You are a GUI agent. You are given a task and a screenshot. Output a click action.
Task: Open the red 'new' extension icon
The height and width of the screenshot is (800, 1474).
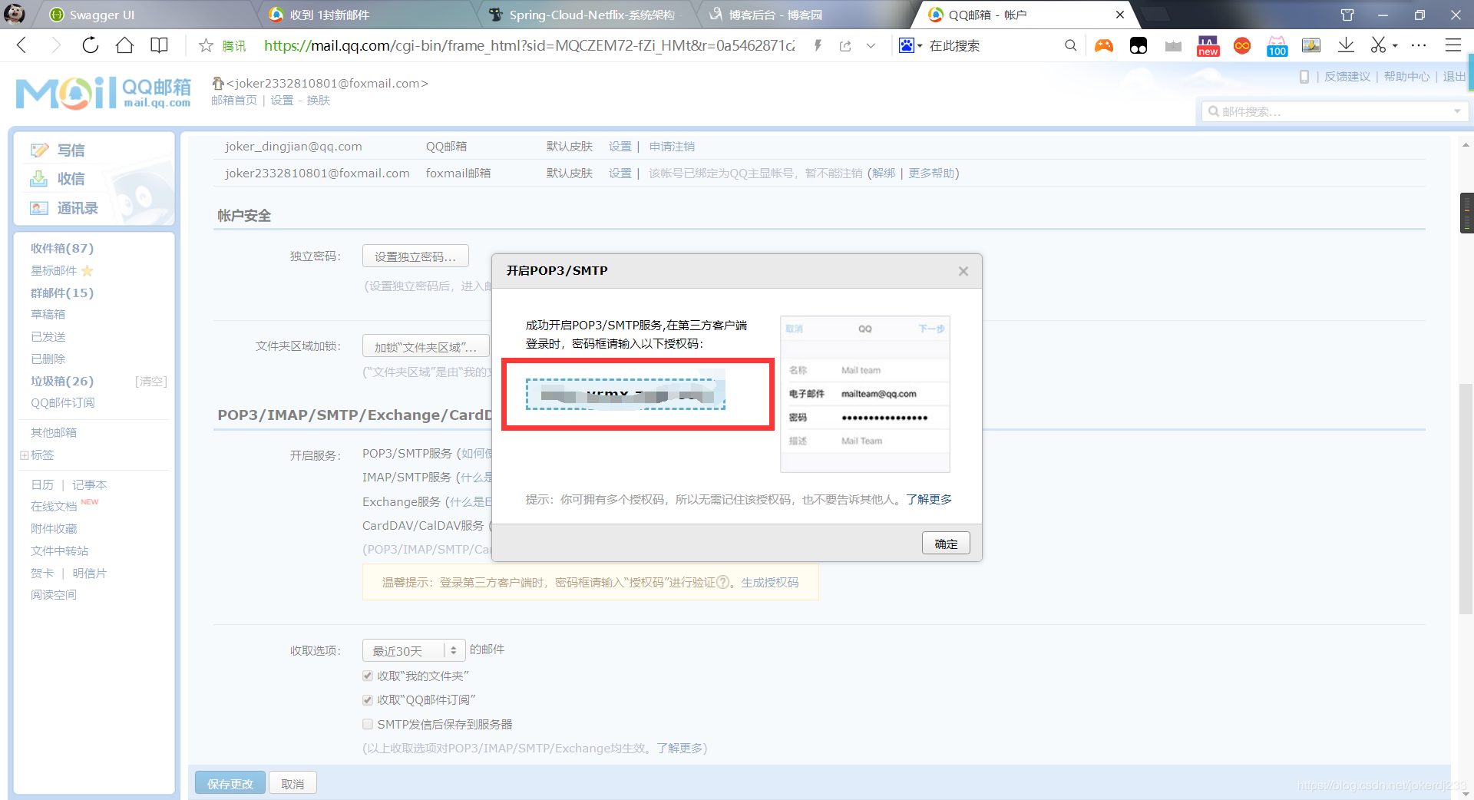tap(1208, 46)
